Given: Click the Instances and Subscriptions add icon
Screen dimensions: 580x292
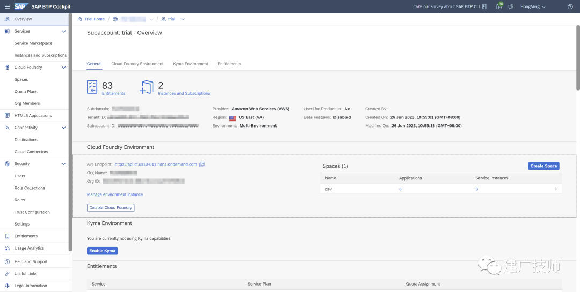Looking at the screenshot, I should pyautogui.click(x=147, y=87).
